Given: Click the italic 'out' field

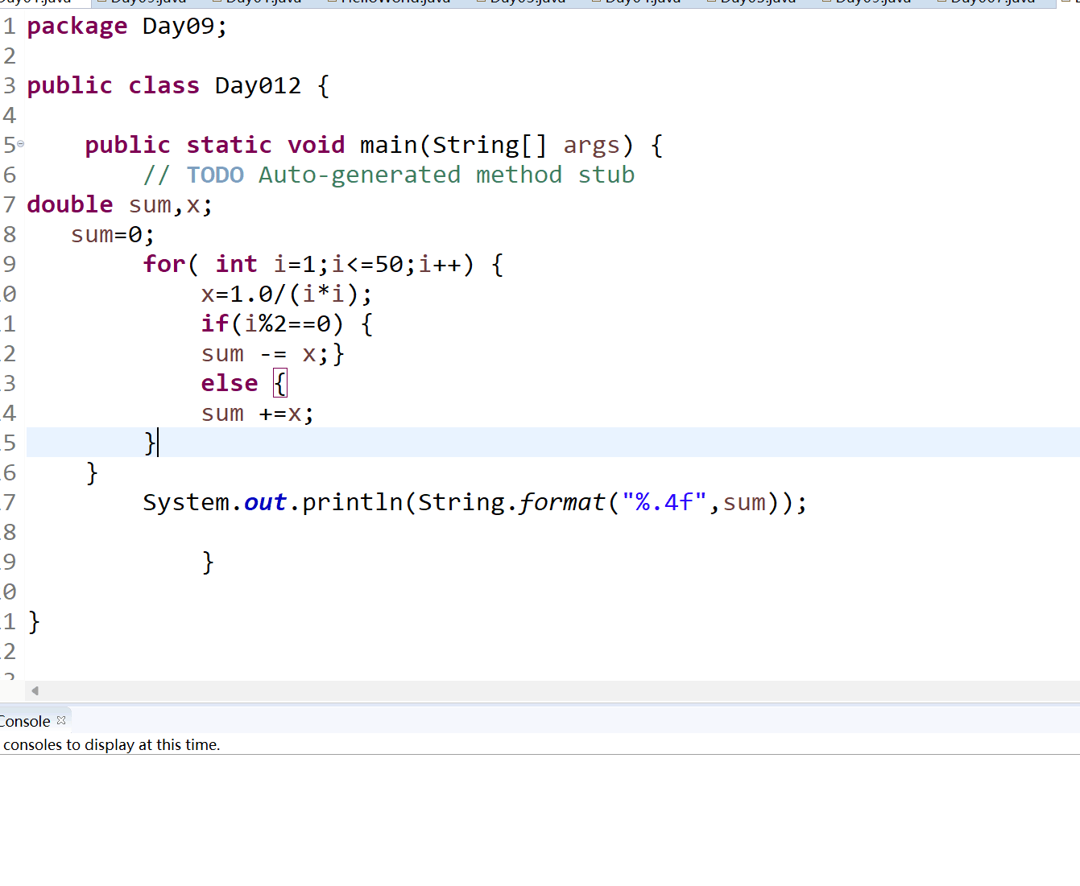Looking at the screenshot, I should pyautogui.click(x=265, y=503).
